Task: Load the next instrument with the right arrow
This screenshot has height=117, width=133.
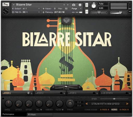Action: tap(68, 5)
